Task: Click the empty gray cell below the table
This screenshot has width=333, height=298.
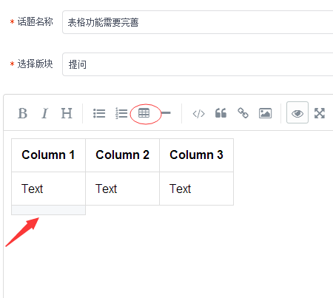Action: (48, 210)
